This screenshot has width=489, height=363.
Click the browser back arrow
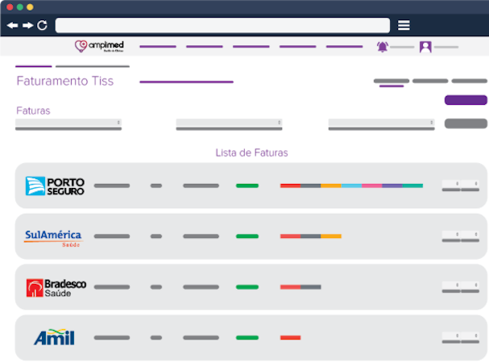click(x=12, y=25)
